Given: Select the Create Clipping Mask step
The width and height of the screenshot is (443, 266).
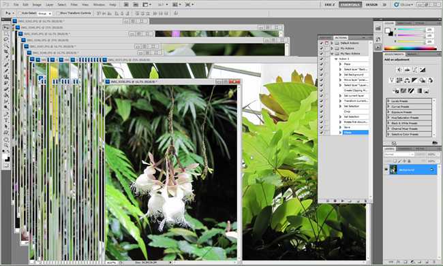Looking at the screenshot, I should tap(355, 90).
